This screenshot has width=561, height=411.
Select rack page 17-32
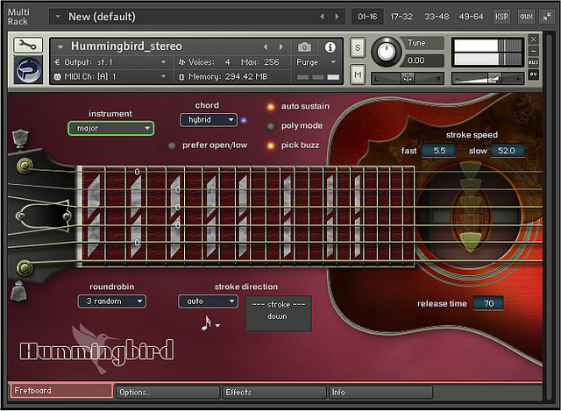click(x=401, y=17)
